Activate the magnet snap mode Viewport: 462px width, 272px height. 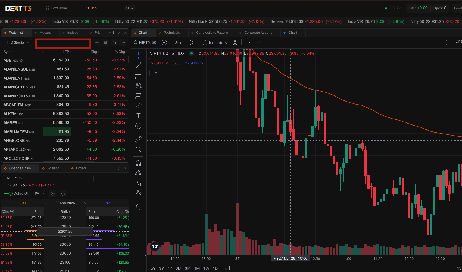pos(138,163)
